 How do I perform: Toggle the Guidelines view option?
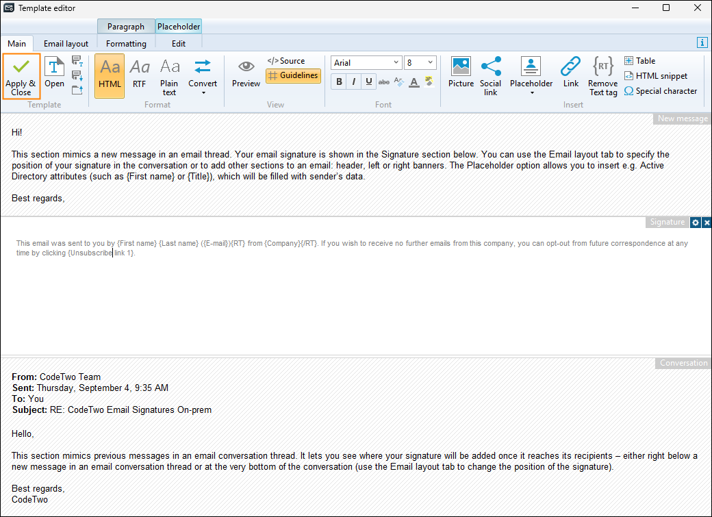click(293, 76)
